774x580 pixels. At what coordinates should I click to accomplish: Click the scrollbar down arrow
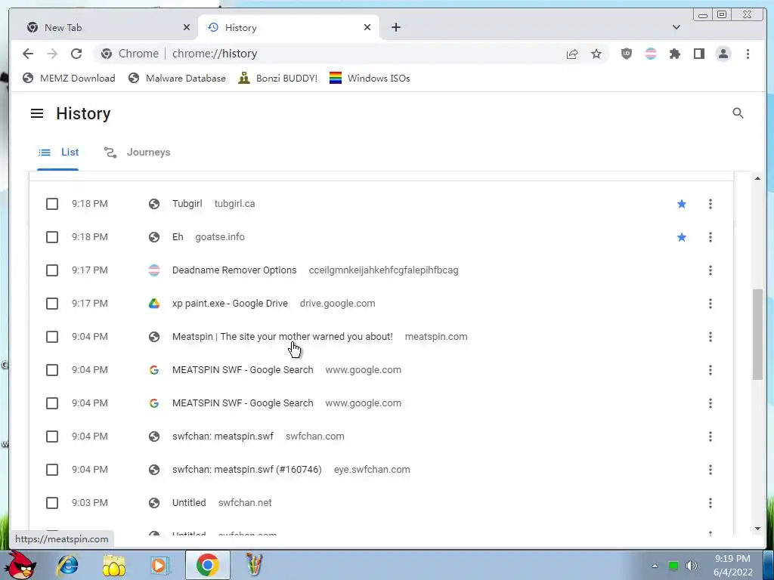(x=757, y=529)
